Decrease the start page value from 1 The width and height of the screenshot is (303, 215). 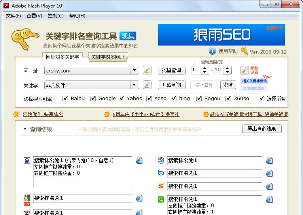[x=205, y=72]
